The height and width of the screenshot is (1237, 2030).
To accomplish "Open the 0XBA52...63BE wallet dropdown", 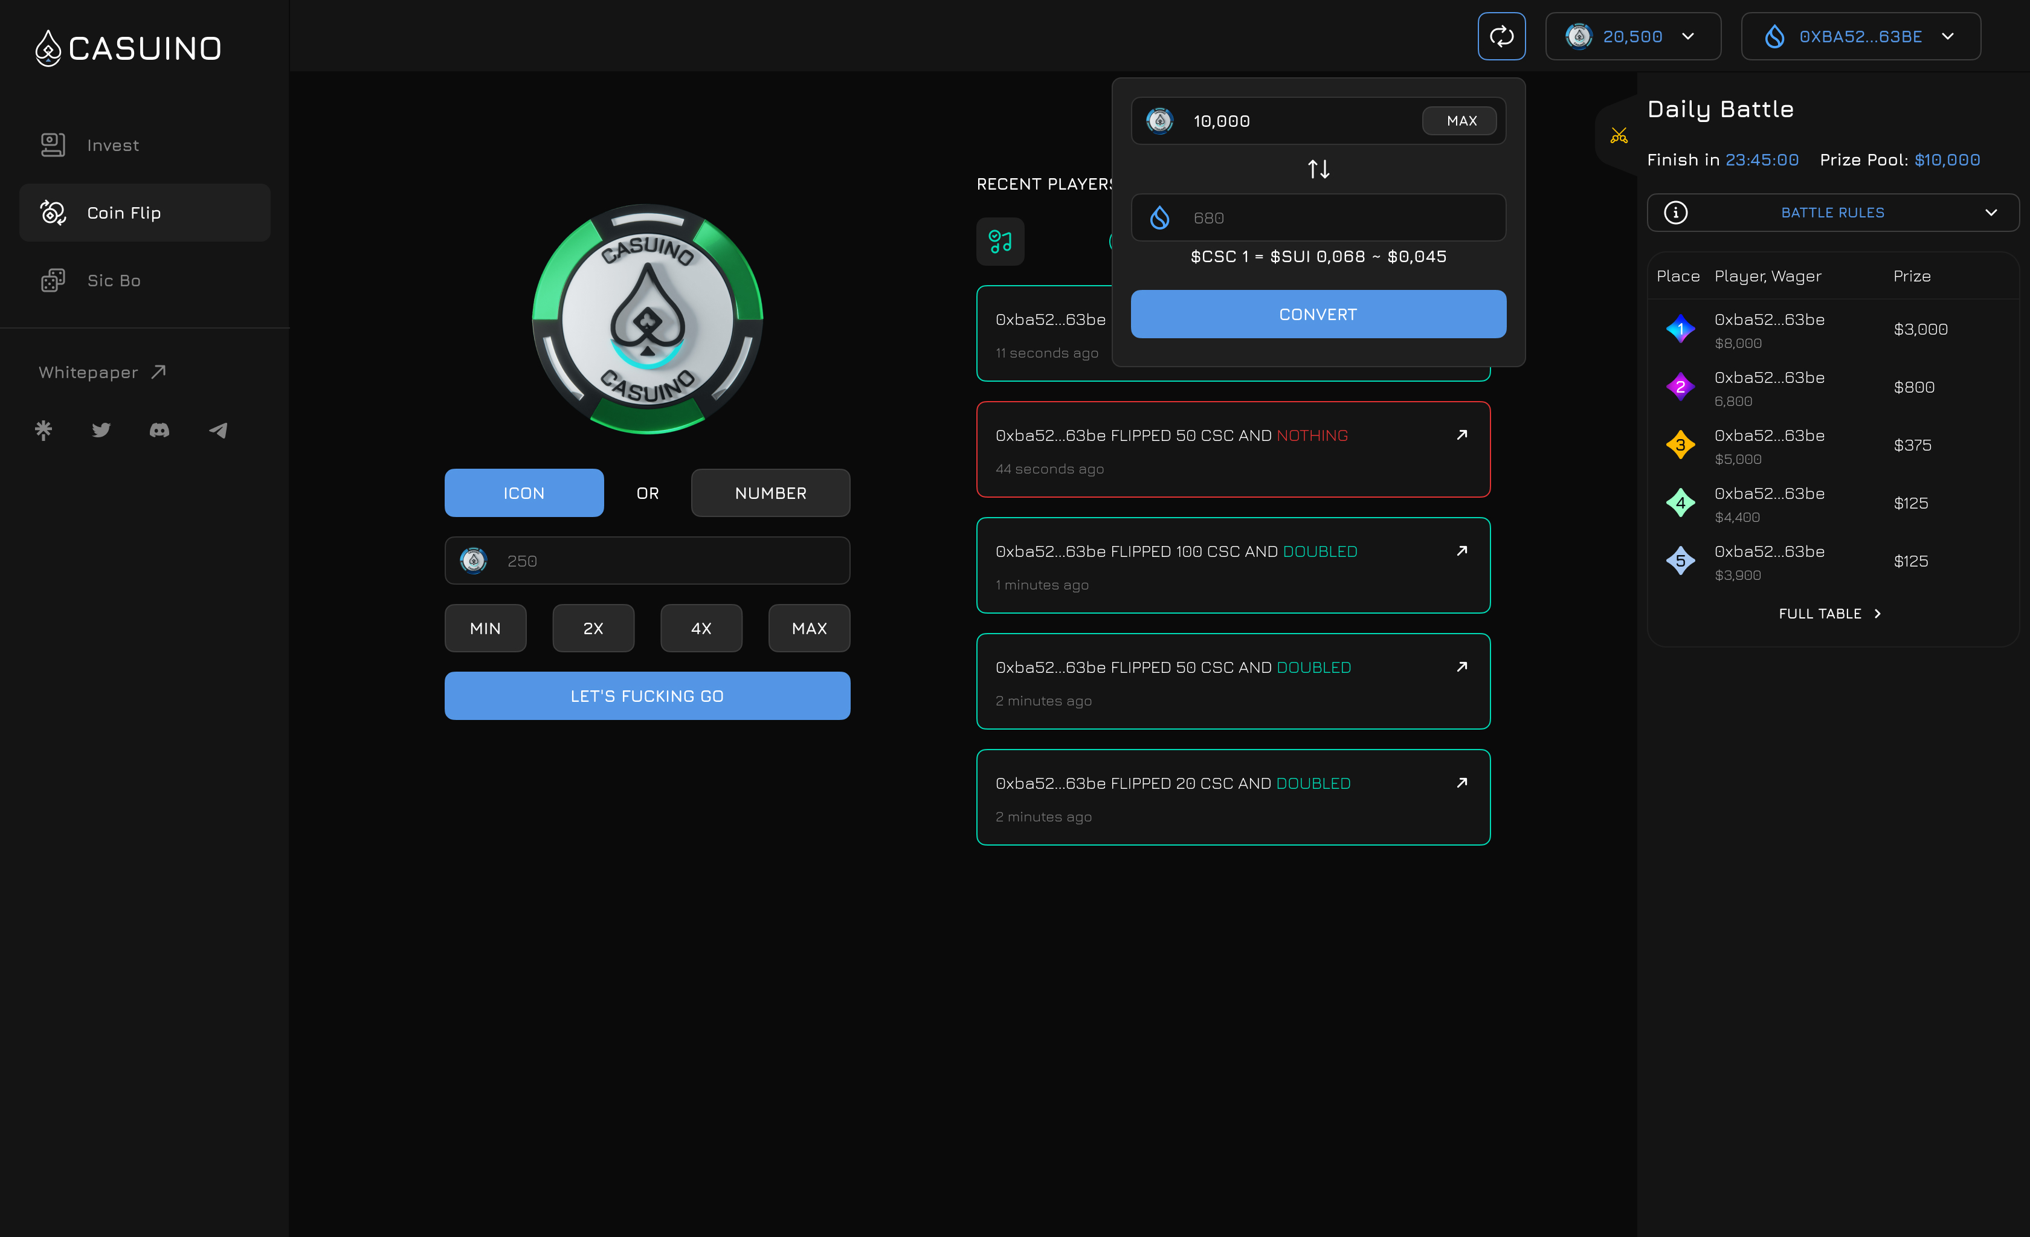I will [1860, 36].
